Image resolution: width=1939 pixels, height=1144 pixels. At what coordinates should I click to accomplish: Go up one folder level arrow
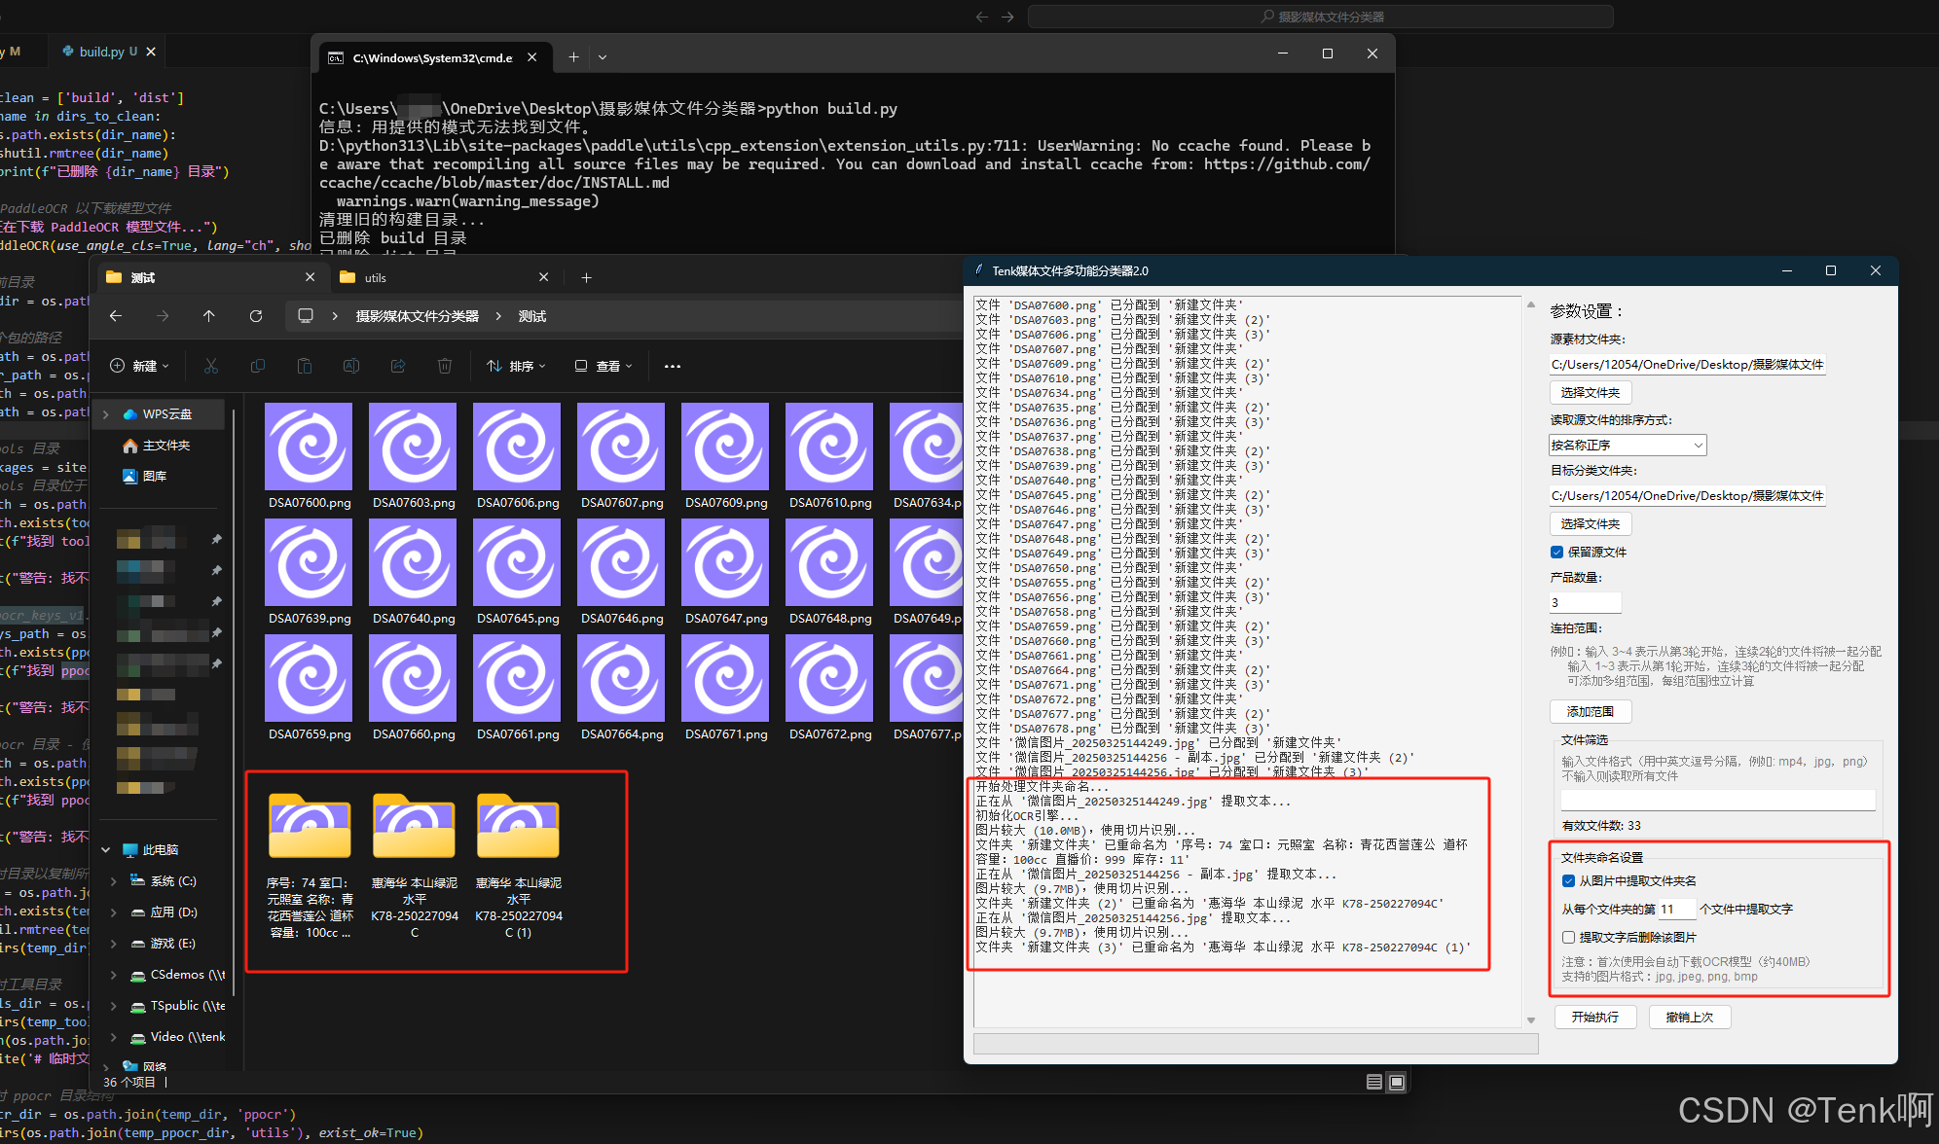point(209,316)
